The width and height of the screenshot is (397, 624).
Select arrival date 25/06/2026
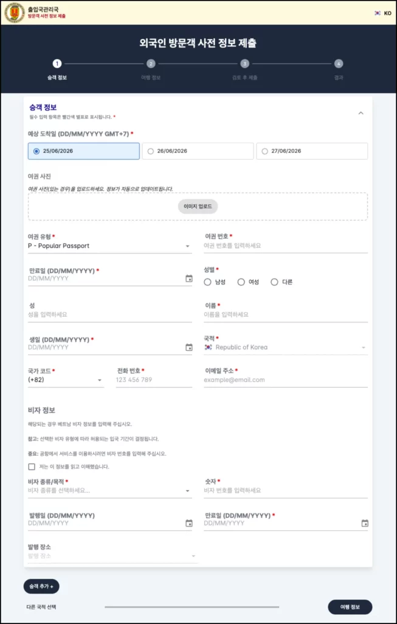[84, 151]
